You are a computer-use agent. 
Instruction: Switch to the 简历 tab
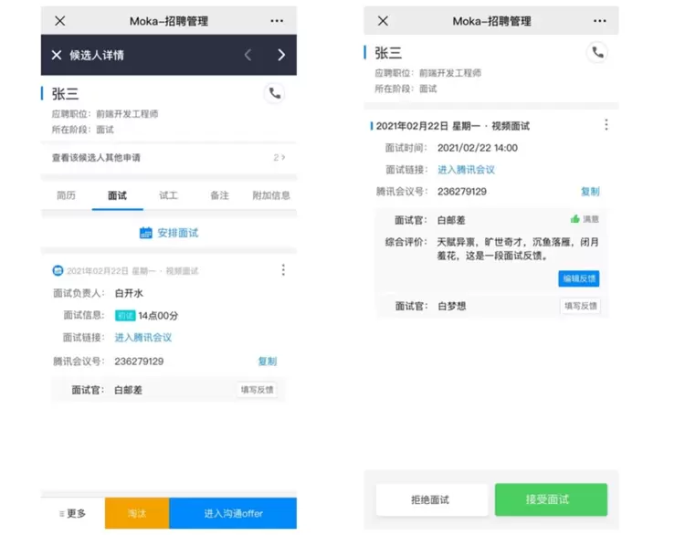[x=66, y=195]
